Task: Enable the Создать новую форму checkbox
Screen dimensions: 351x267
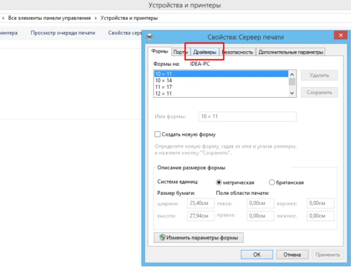Action: pos(157,134)
